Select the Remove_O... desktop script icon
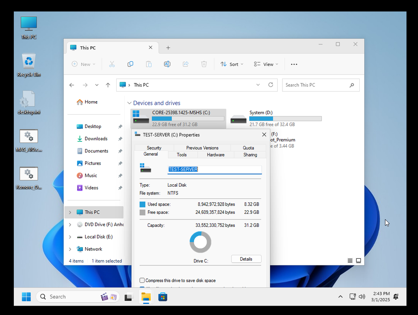This screenshot has width=418, height=315. pos(29,178)
